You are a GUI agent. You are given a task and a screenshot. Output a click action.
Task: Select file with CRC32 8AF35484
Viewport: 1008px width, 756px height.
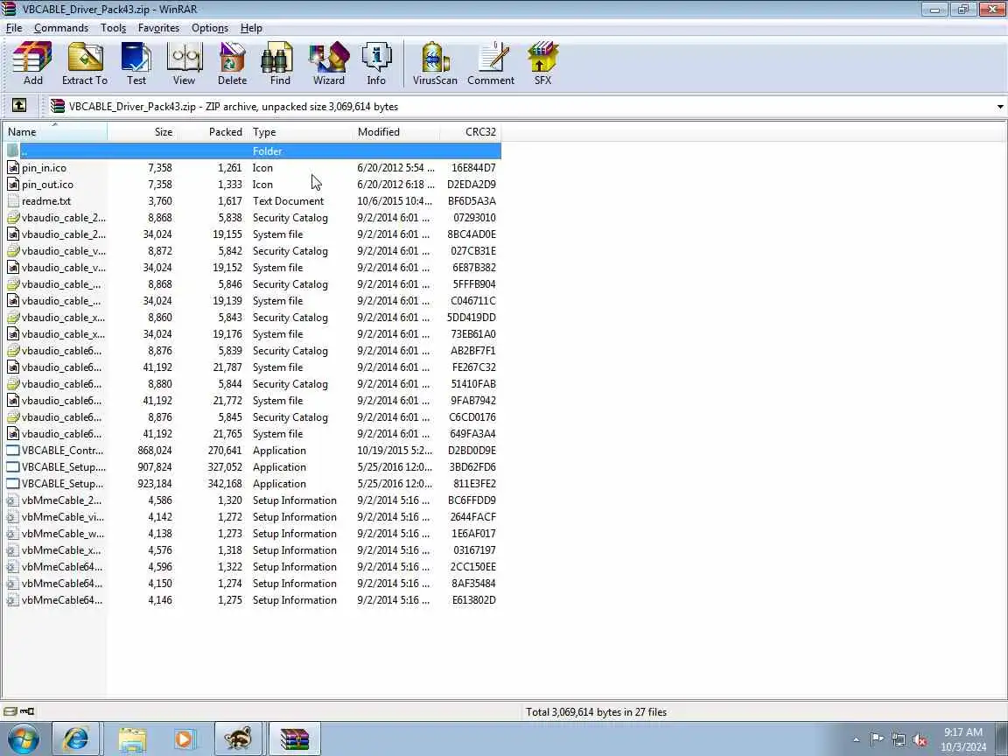(x=252, y=584)
